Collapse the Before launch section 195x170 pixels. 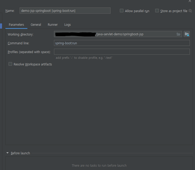7,153
